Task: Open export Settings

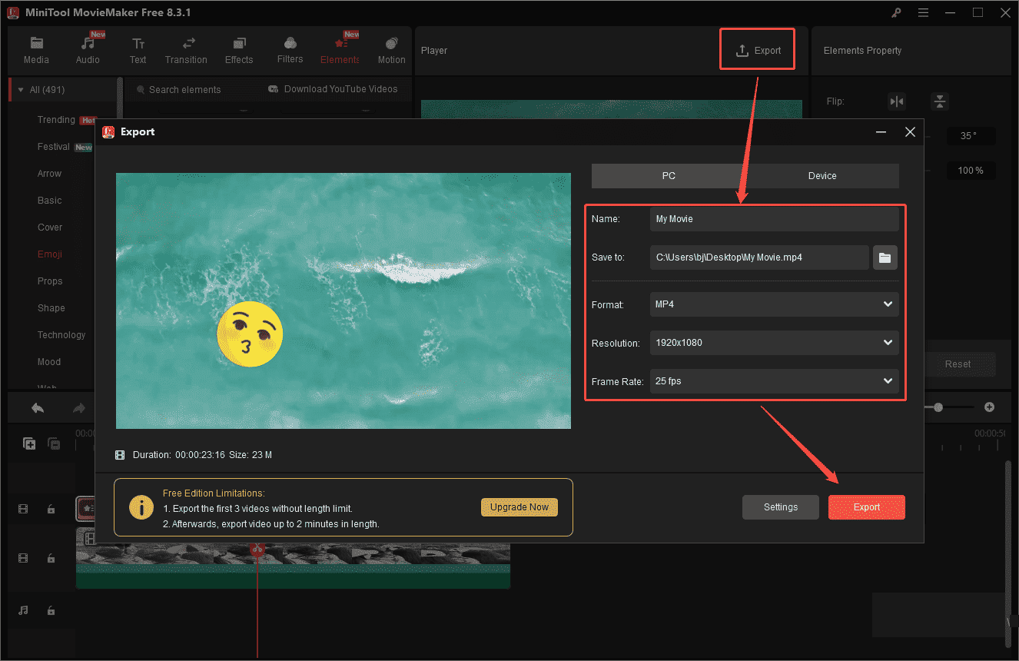Action: (780, 507)
